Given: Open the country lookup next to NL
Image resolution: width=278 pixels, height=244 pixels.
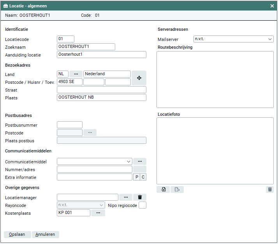Looking at the screenshot, I should [76, 74].
